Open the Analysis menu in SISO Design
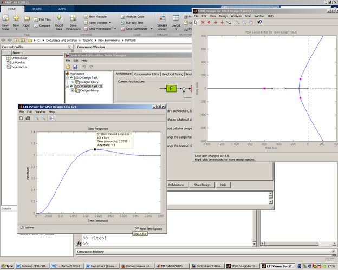The image size is (338, 270). [x=236, y=16]
